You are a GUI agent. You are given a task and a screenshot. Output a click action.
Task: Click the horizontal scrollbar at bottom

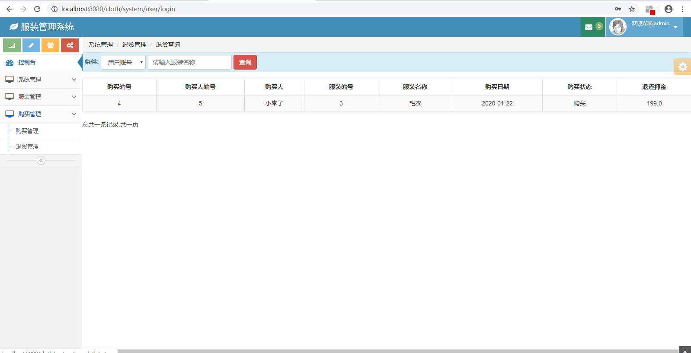(x=398, y=351)
